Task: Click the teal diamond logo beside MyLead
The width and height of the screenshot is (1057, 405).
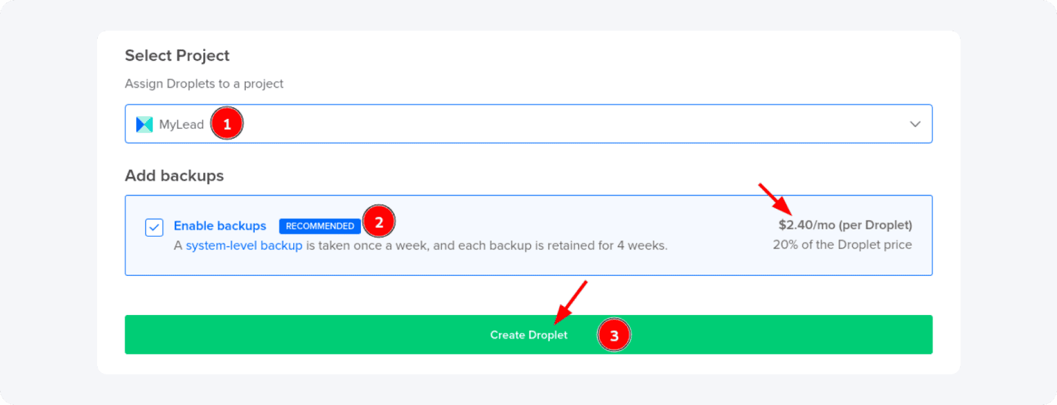Action: click(x=144, y=124)
